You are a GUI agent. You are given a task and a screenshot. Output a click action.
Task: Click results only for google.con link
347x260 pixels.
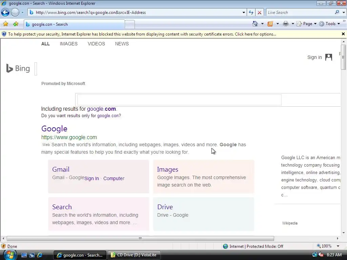pos(108,116)
